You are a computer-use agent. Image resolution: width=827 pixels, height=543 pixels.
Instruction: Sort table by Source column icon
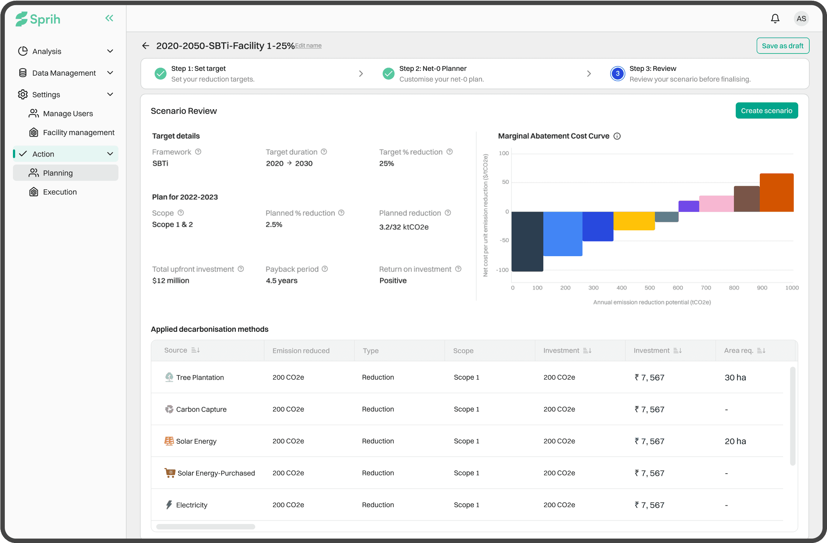click(x=195, y=350)
